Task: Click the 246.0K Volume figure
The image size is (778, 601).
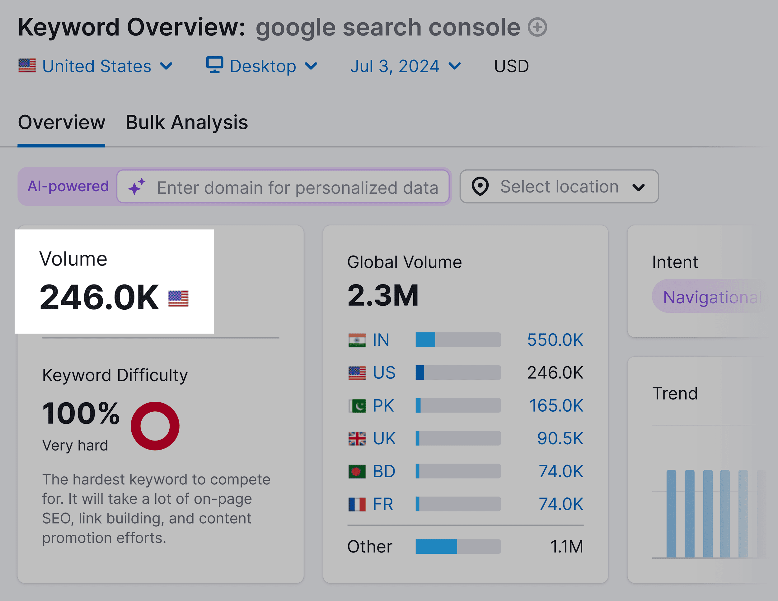Action: (x=99, y=298)
